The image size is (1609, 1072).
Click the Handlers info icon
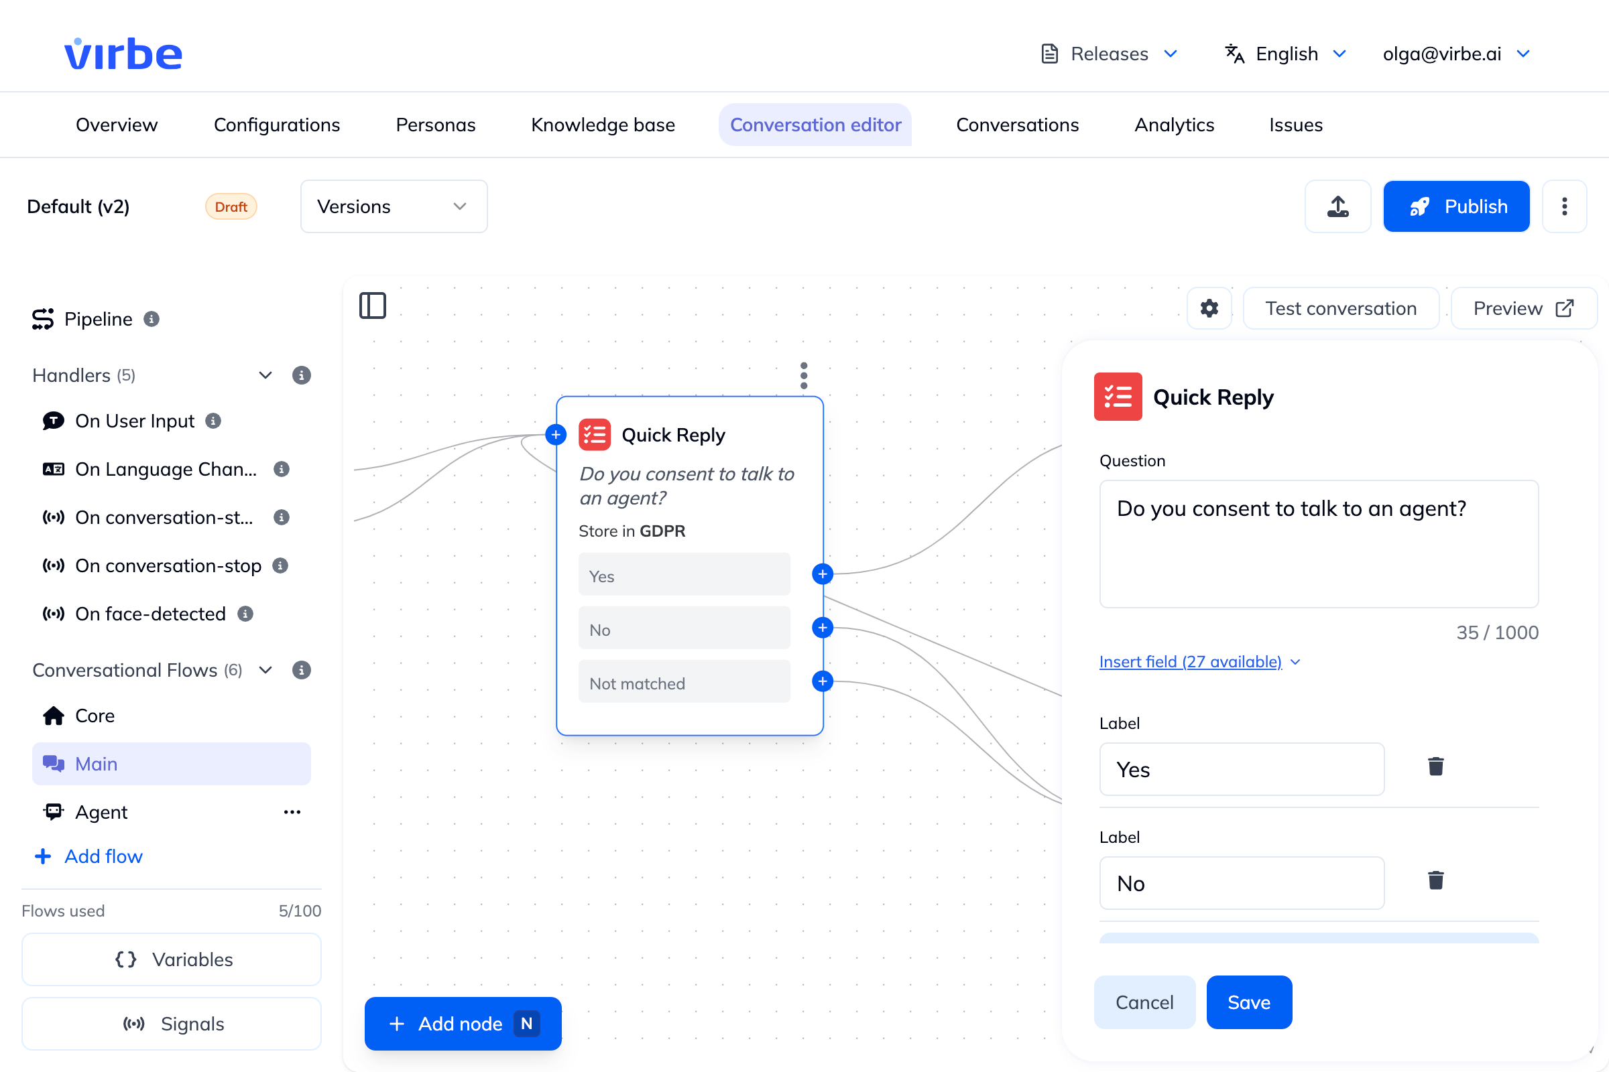[301, 375]
